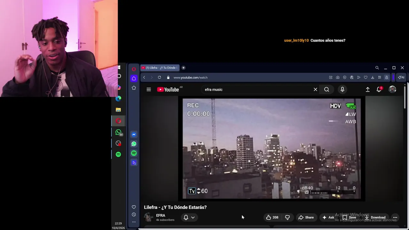
Task: Open File Explorer in taskbar
Action: [118, 110]
